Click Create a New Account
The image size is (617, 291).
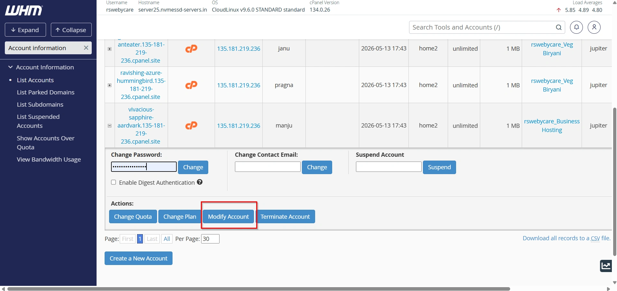138,258
